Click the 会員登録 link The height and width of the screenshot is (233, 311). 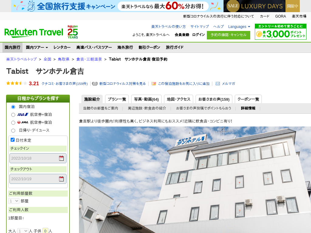pyautogui.click(x=182, y=35)
